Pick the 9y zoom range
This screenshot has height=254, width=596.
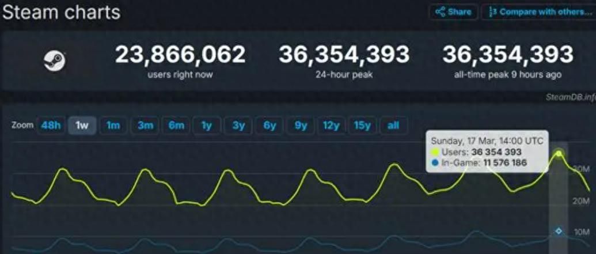point(301,125)
